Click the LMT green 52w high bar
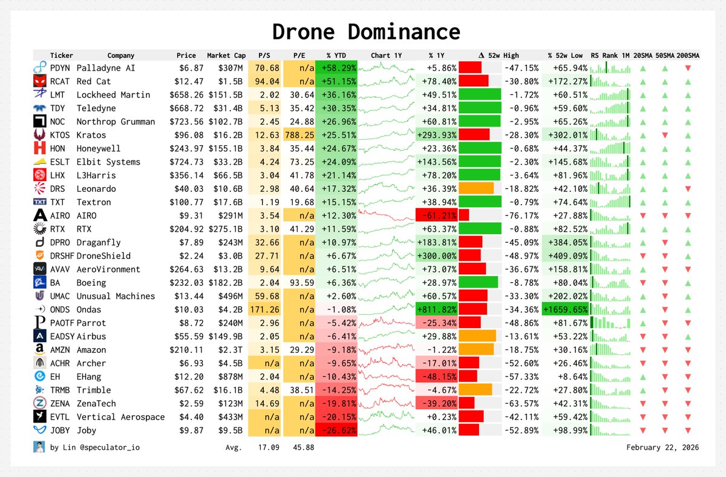The height and width of the screenshot is (477, 726). 480,94
